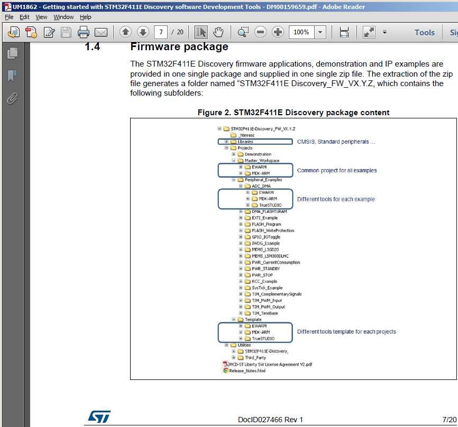Click the "Template" folder label
458x427 pixels.
(253, 320)
